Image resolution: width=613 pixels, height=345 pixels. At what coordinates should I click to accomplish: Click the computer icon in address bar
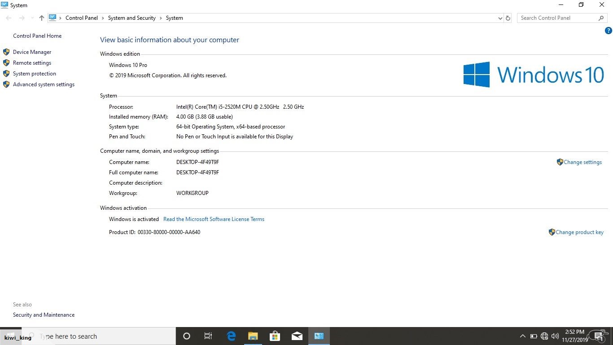[53, 18]
